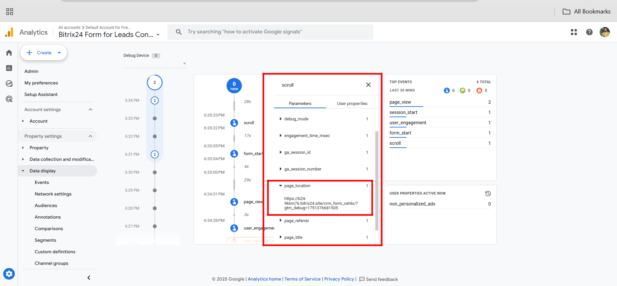Open the Google apps grid icon

[x=574, y=32]
